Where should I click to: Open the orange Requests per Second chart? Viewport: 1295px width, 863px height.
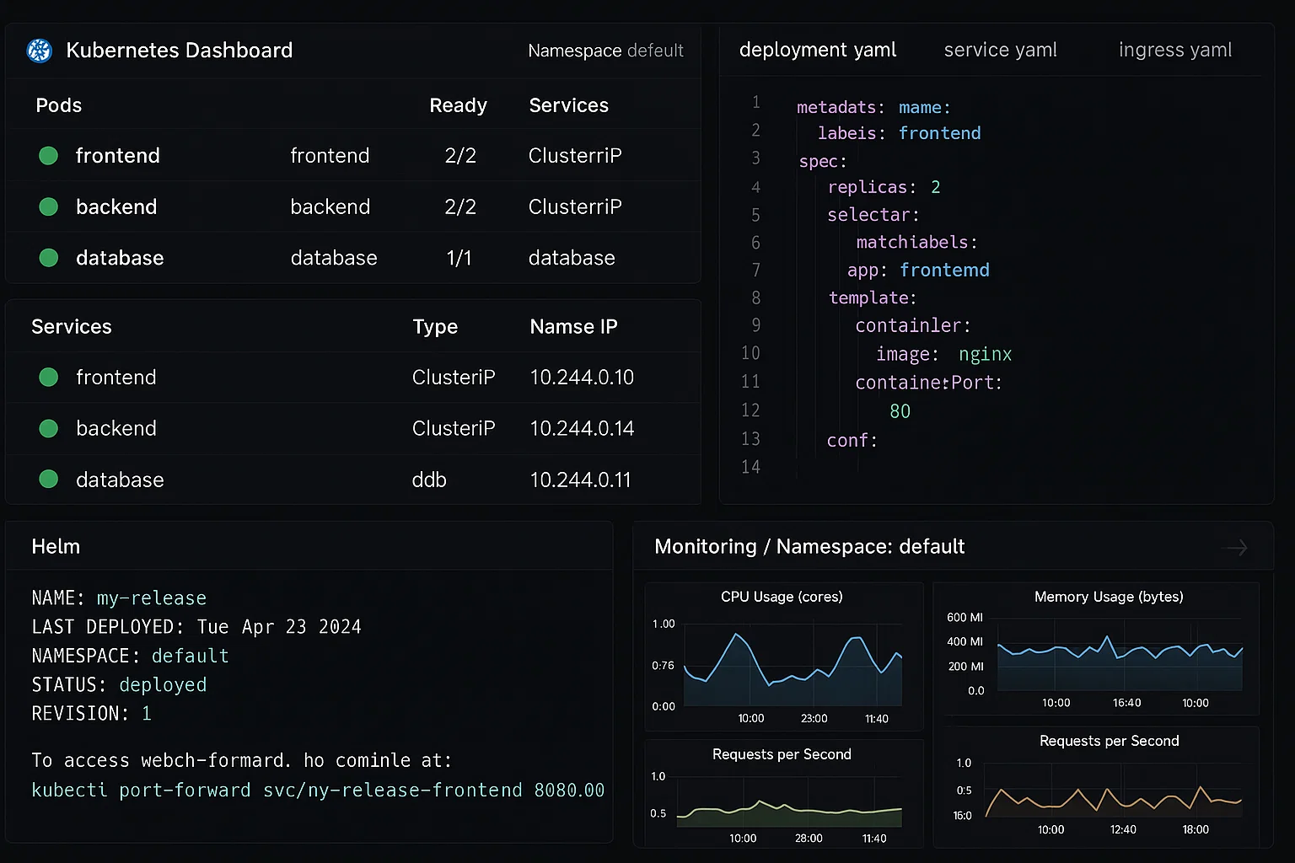(1096, 787)
